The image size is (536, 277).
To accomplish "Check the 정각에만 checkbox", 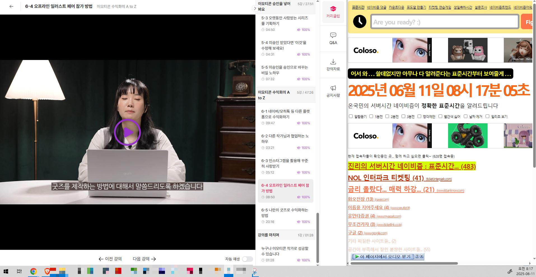I will click(419, 116).
